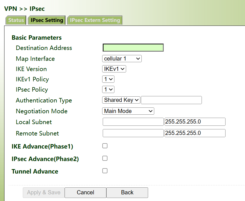Click the Remote Subnet mask field
The image size is (245, 201).
point(195,133)
